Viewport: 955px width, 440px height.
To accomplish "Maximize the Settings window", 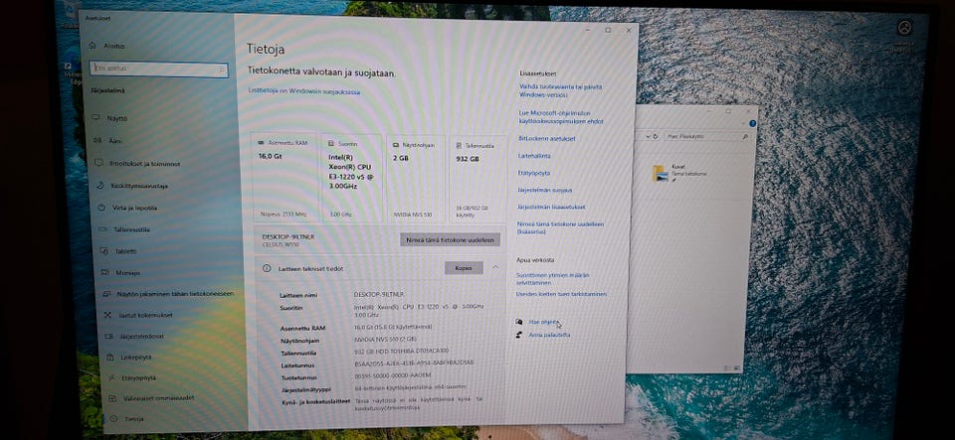I will click(608, 30).
